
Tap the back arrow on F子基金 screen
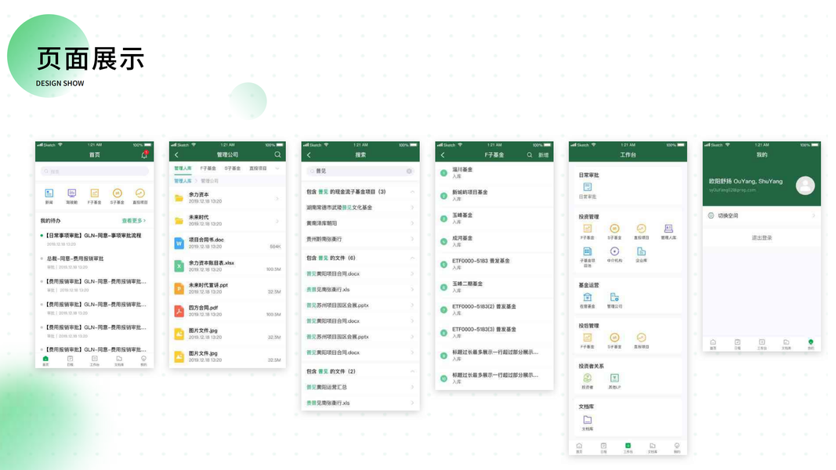(x=443, y=154)
